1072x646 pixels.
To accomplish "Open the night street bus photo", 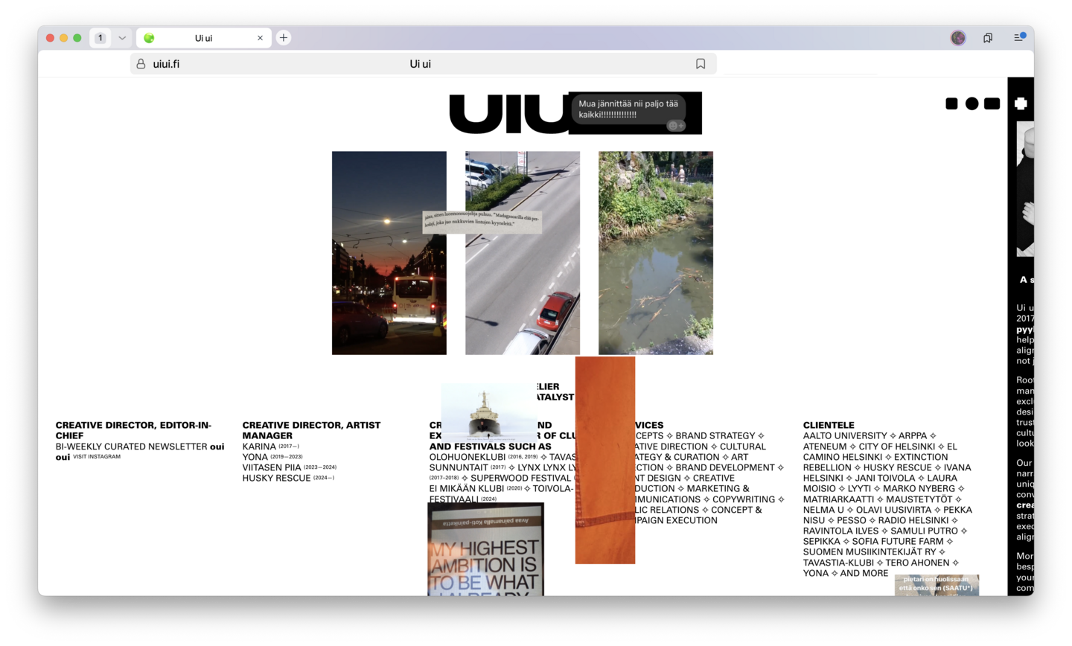I will pos(389,253).
